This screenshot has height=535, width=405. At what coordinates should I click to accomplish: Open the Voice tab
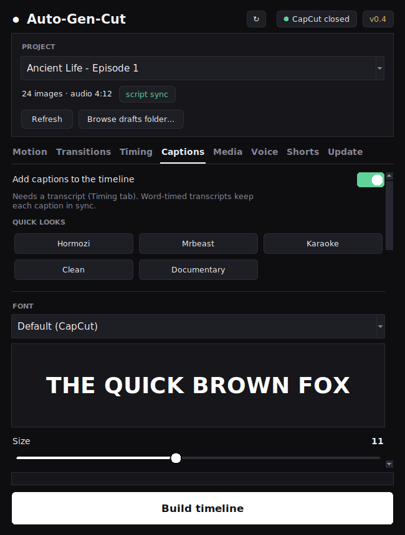coord(265,152)
